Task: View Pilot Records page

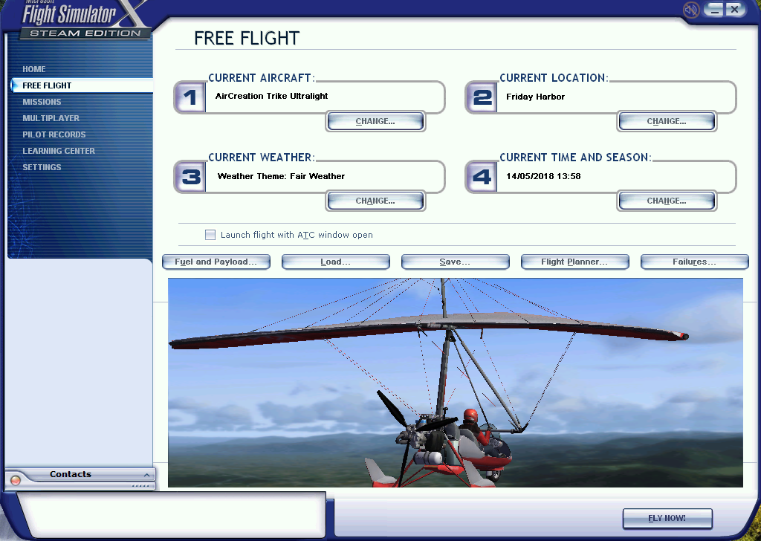Action: [x=54, y=135]
